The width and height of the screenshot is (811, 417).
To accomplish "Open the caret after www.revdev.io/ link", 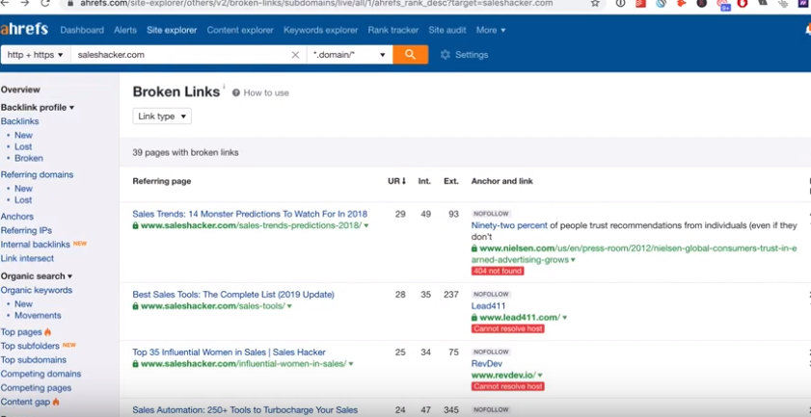I will click(540, 376).
